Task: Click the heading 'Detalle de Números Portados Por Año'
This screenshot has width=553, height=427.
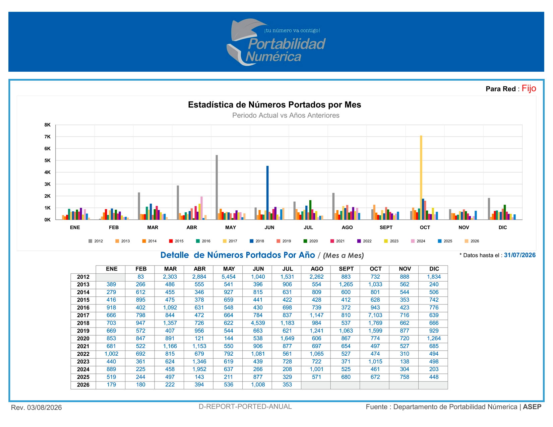Action: pos(238,255)
